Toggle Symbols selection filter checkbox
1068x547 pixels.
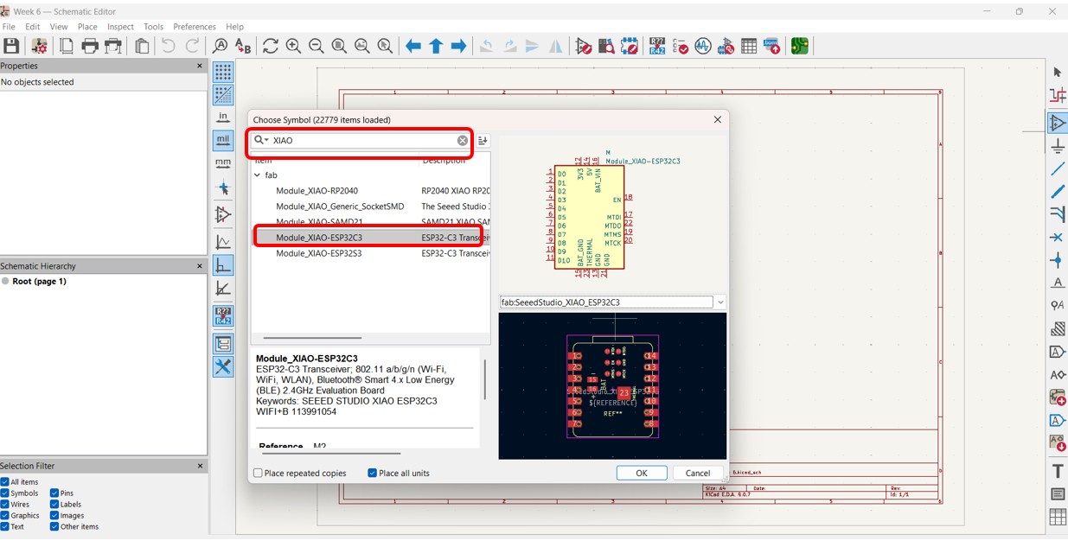(5, 493)
